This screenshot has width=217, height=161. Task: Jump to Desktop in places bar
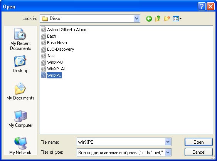pos(20,64)
